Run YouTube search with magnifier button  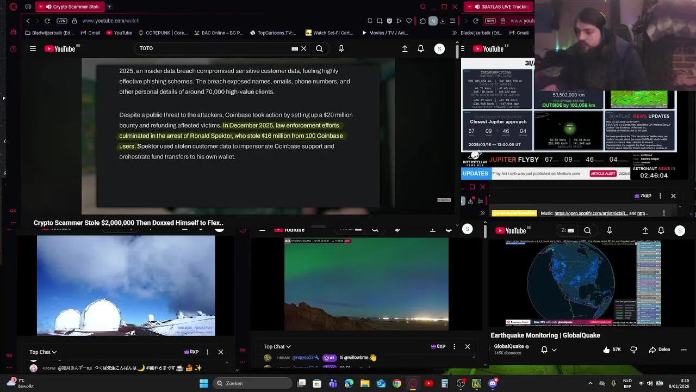tap(319, 48)
